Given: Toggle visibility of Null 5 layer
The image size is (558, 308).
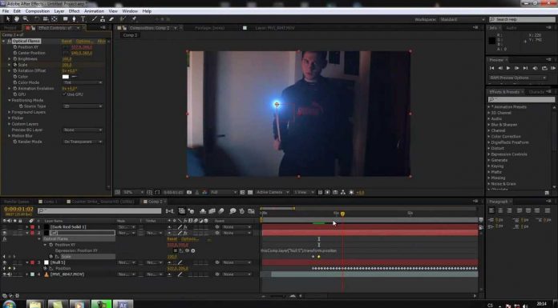Looking at the screenshot, I should coord(5,262).
